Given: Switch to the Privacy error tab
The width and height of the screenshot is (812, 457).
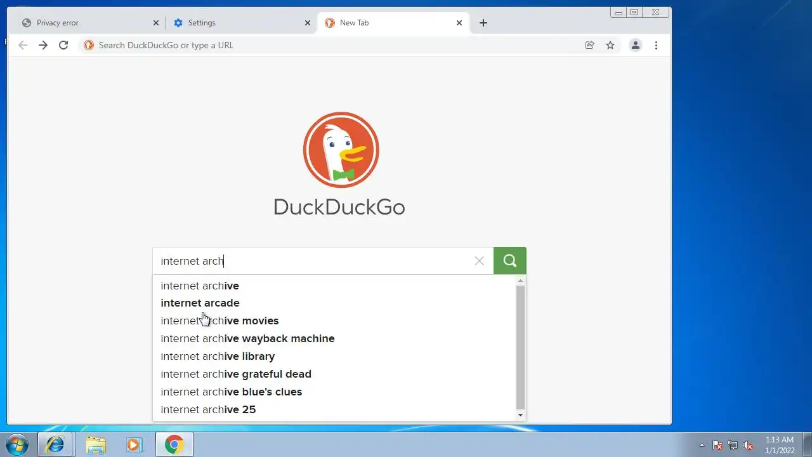Looking at the screenshot, I should point(89,23).
